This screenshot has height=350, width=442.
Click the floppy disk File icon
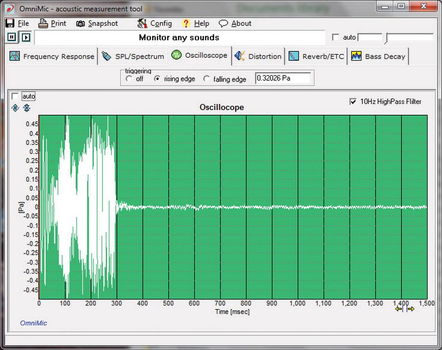pyautogui.click(x=10, y=23)
